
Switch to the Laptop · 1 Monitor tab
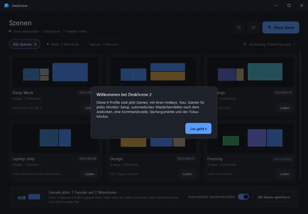pos(104,44)
